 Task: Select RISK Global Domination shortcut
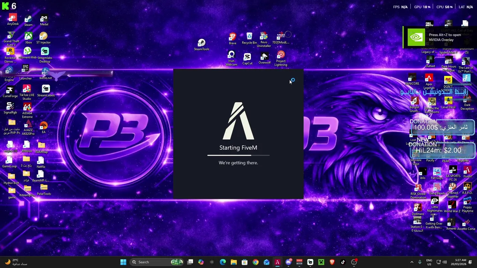tap(418, 191)
